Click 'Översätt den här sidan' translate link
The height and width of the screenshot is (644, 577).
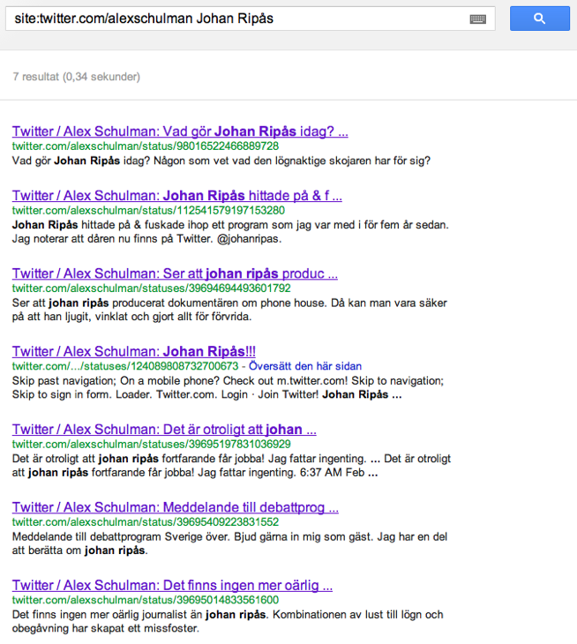pyautogui.click(x=305, y=366)
